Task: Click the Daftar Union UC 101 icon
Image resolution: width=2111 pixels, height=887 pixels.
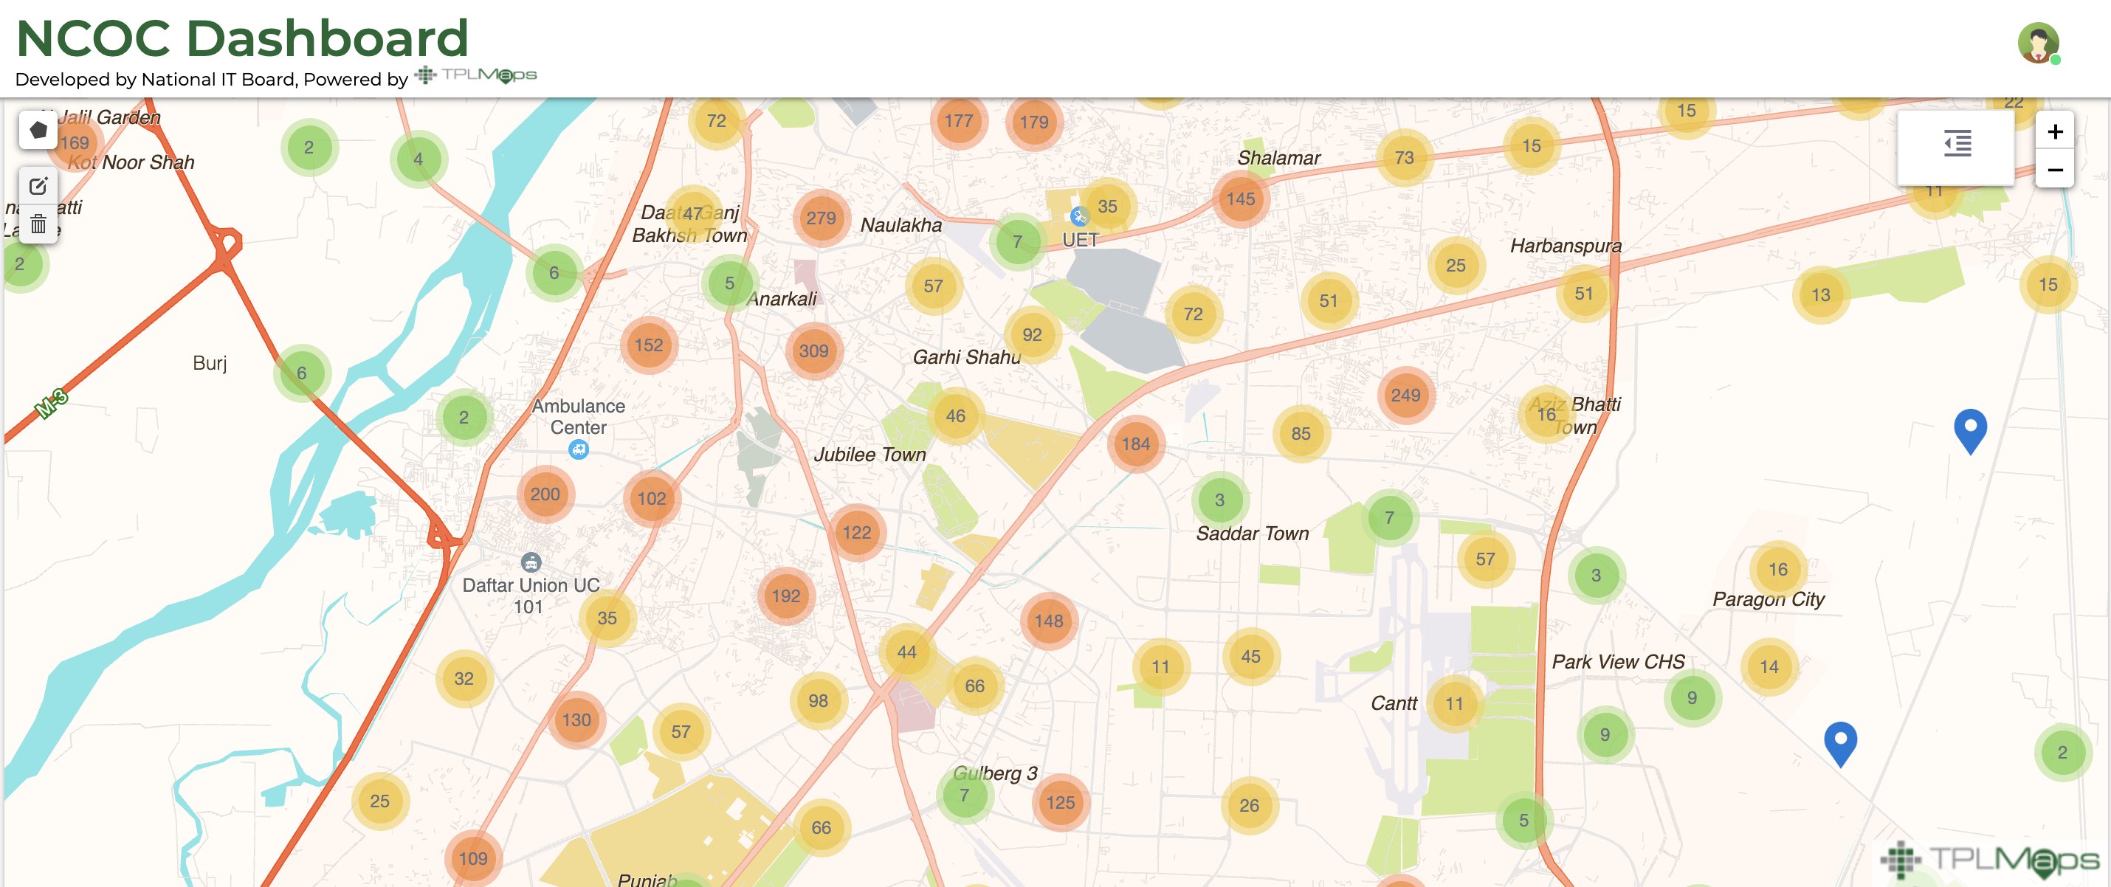Action: (x=531, y=562)
